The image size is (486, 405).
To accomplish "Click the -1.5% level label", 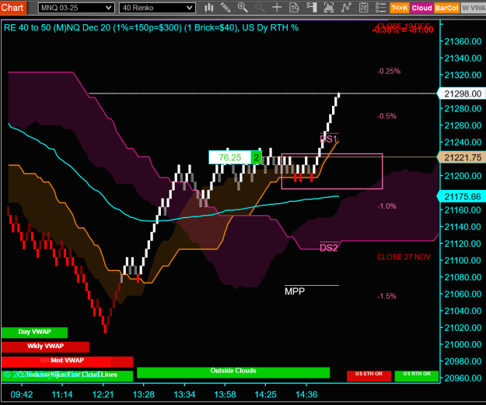I will 386,296.
